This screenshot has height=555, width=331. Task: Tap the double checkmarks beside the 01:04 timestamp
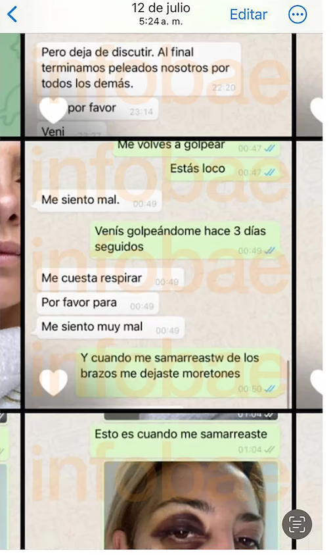pos(269,450)
